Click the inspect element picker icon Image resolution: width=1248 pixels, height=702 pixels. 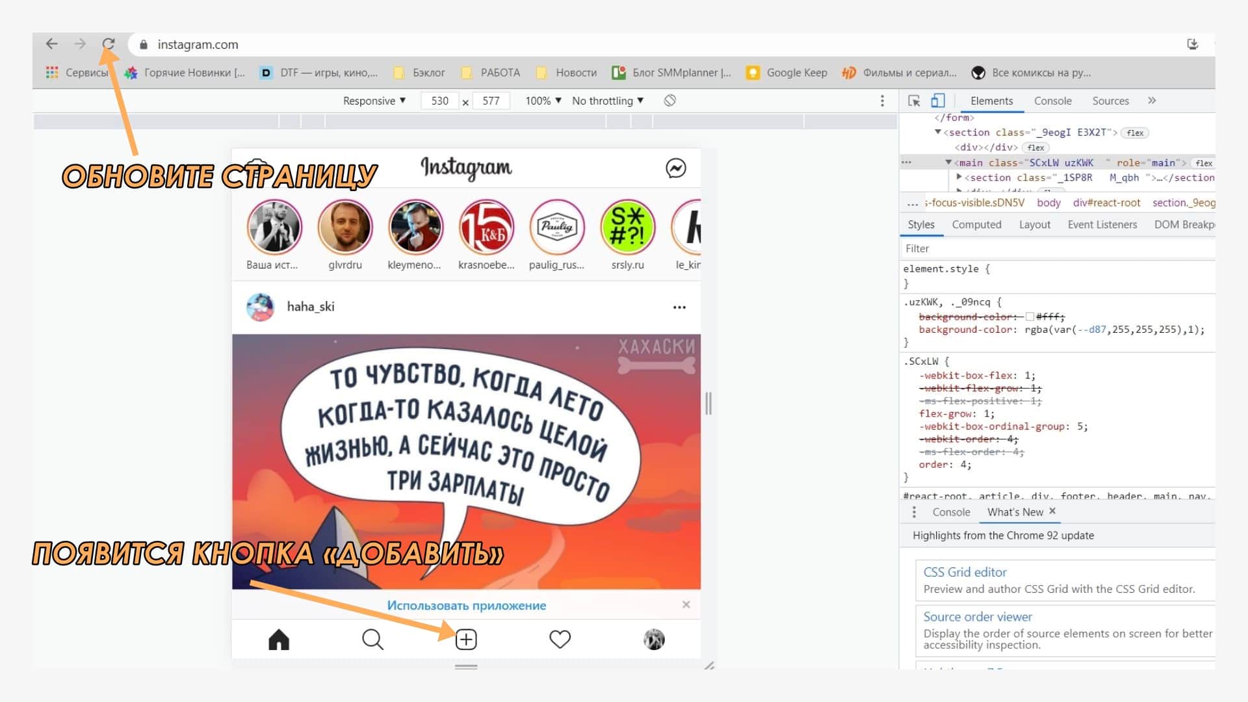[x=914, y=101]
